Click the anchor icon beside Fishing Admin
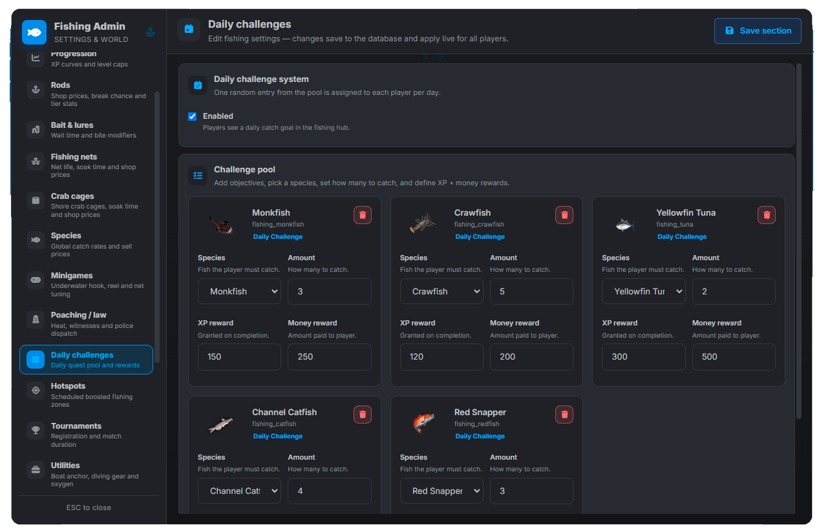The height and width of the screenshot is (532, 819). (150, 32)
